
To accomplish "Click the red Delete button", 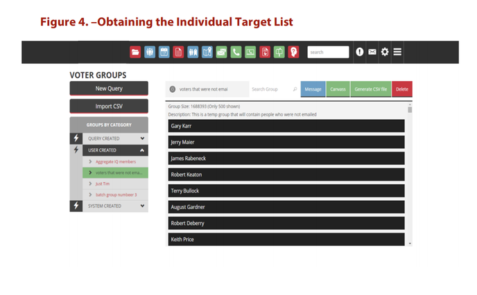I will (402, 89).
